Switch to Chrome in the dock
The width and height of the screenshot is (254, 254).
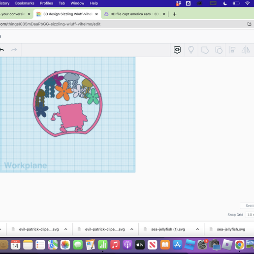(239, 245)
